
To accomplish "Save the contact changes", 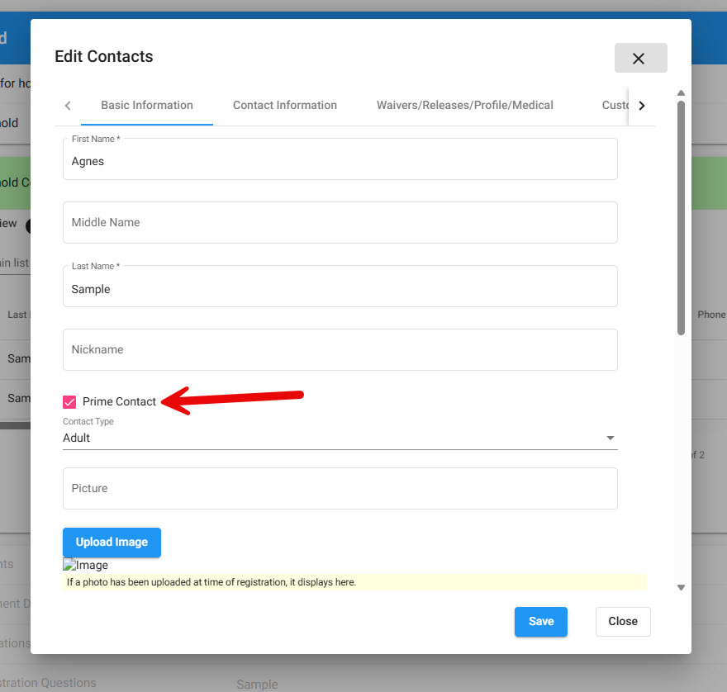I will pos(540,622).
